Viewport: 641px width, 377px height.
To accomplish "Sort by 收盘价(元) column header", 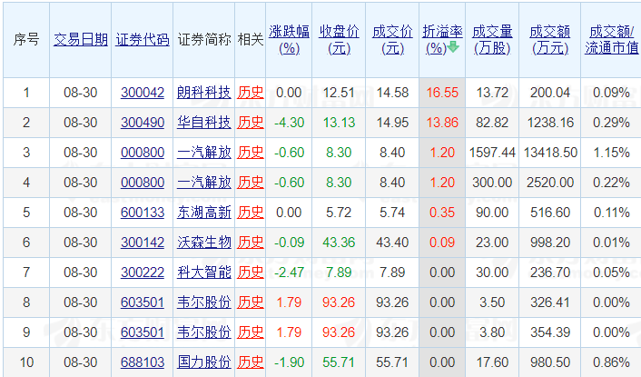I will click(340, 39).
